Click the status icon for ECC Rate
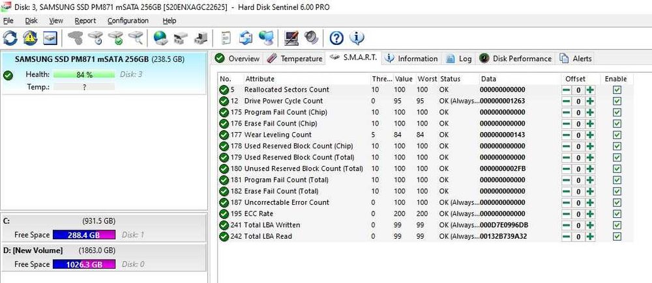The image size is (652, 283). pos(224,213)
